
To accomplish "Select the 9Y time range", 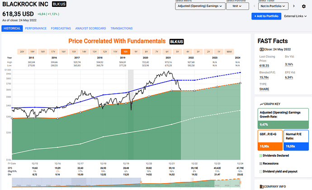I will click(x=136, y=52).
